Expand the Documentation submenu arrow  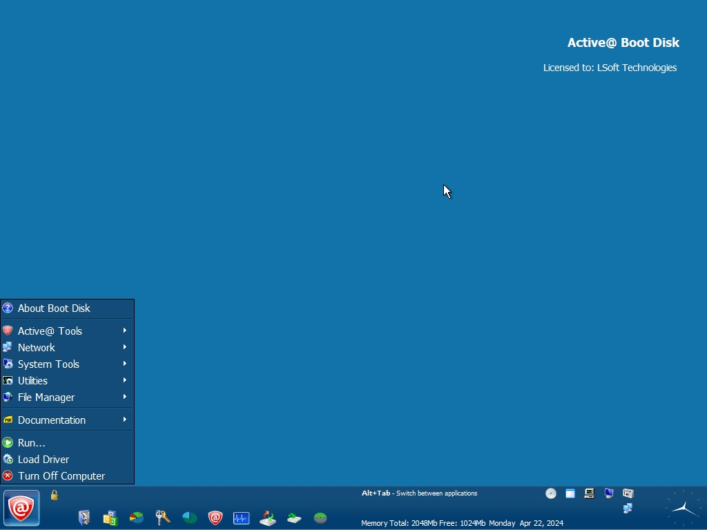coord(125,420)
